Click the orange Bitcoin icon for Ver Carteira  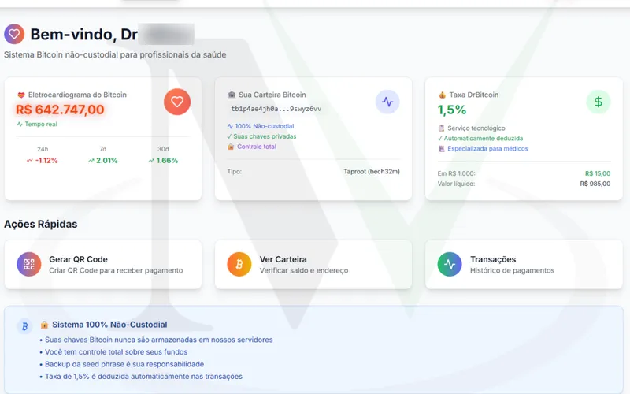tap(239, 264)
